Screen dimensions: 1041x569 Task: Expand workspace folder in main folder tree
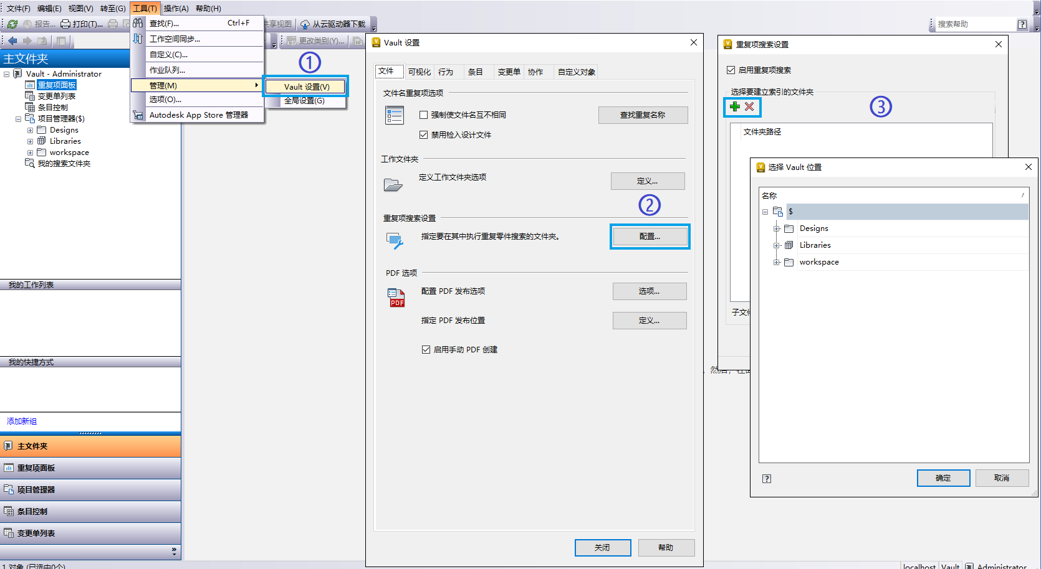pyautogui.click(x=30, y=153)
